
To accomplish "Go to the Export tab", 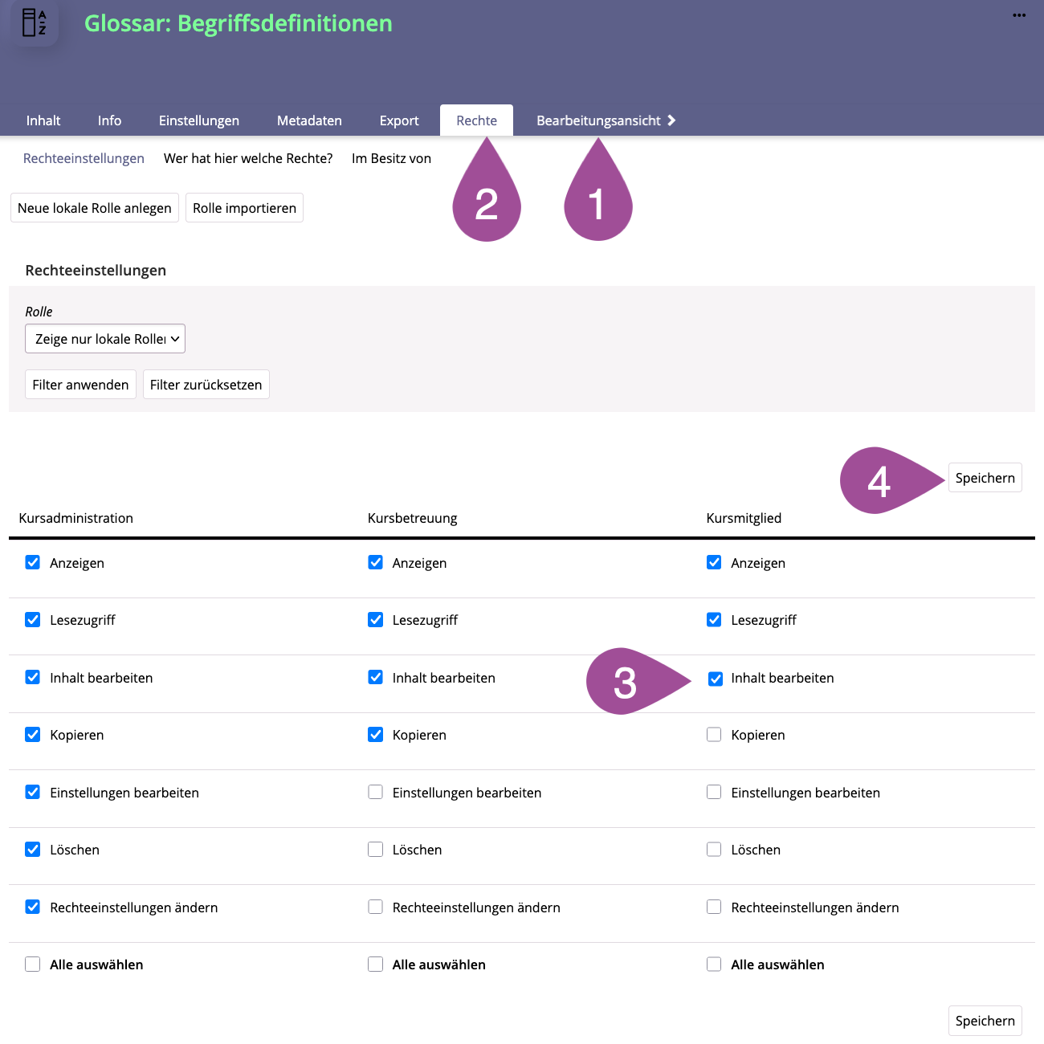I will point(399,120).
